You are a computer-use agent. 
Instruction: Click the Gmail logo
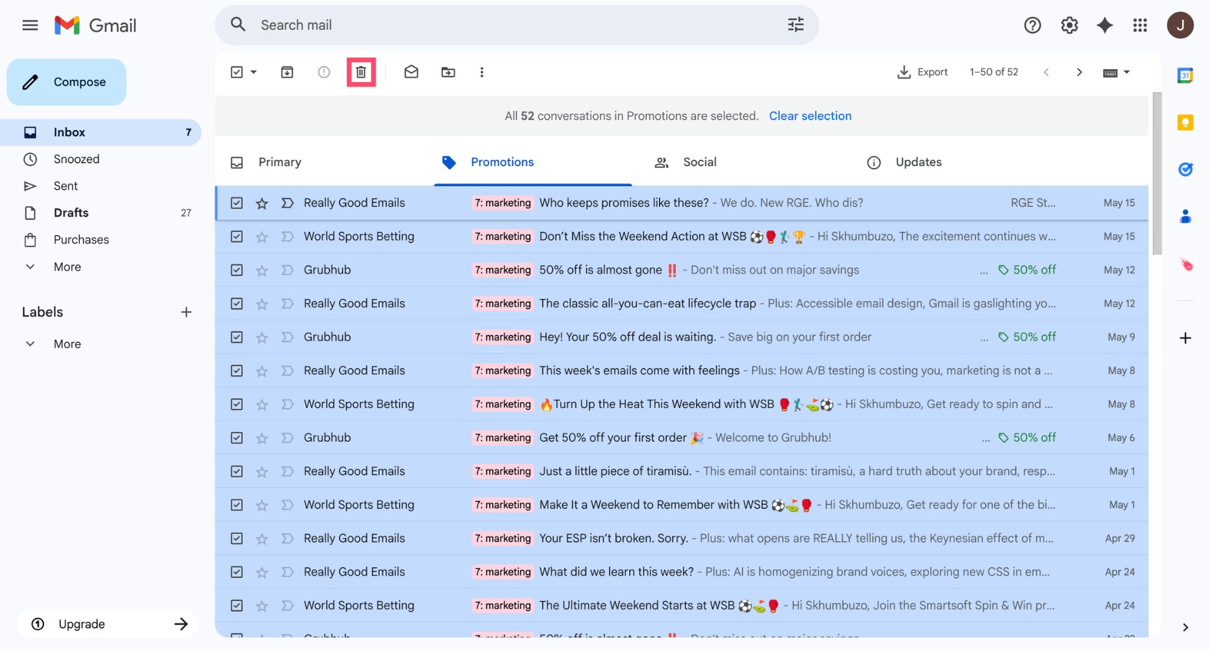tap(95, 26)
